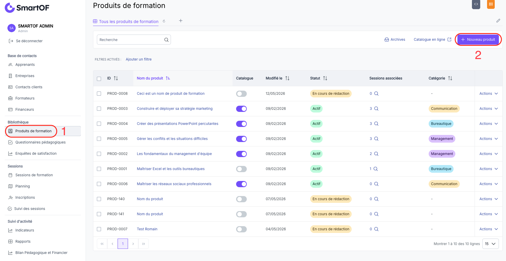Open Actions dropdown for PROD-141
Screen dimensions: 506x261
click(x=489, y=214)
